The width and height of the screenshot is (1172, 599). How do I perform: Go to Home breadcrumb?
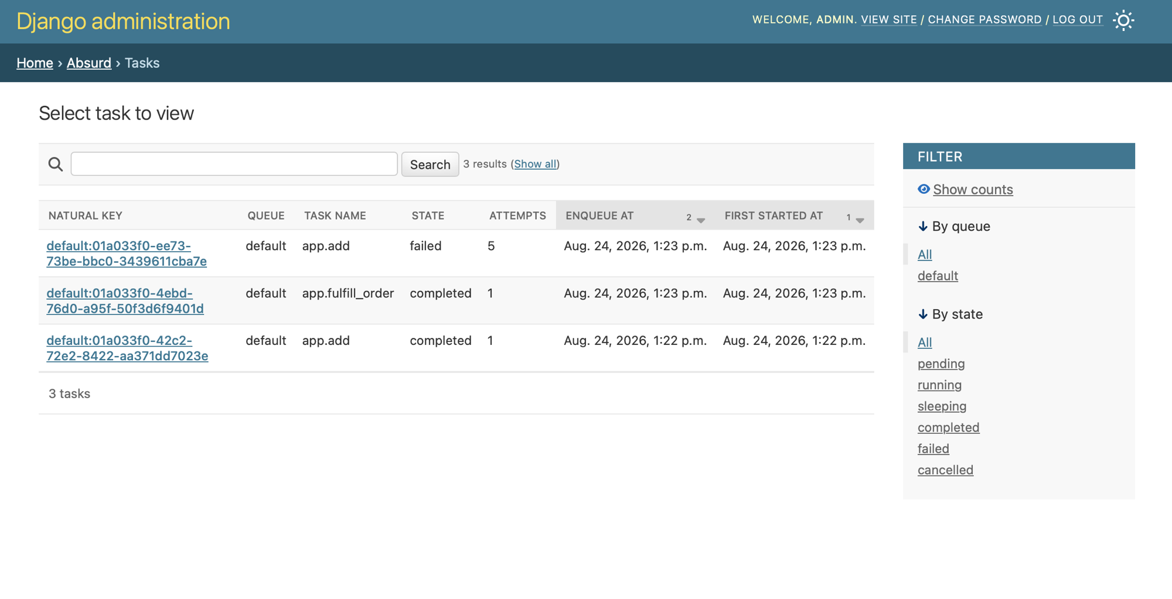(35, 63)
